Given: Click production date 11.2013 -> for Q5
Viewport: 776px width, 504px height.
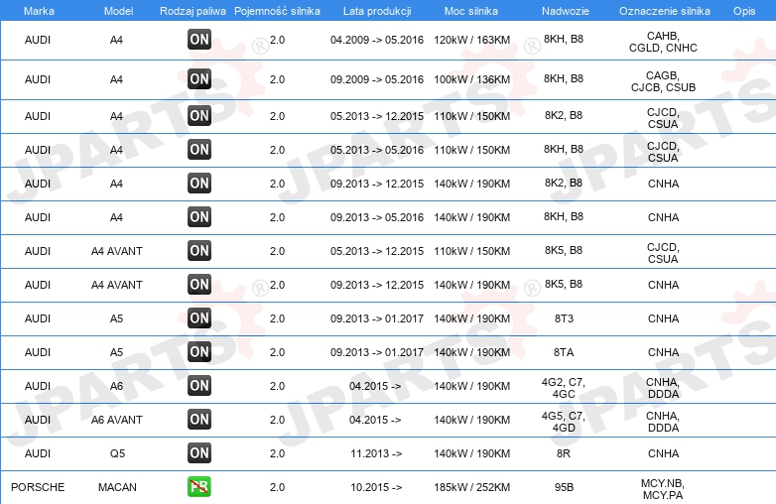Looking at the screenshot, I should coord(376,453).
